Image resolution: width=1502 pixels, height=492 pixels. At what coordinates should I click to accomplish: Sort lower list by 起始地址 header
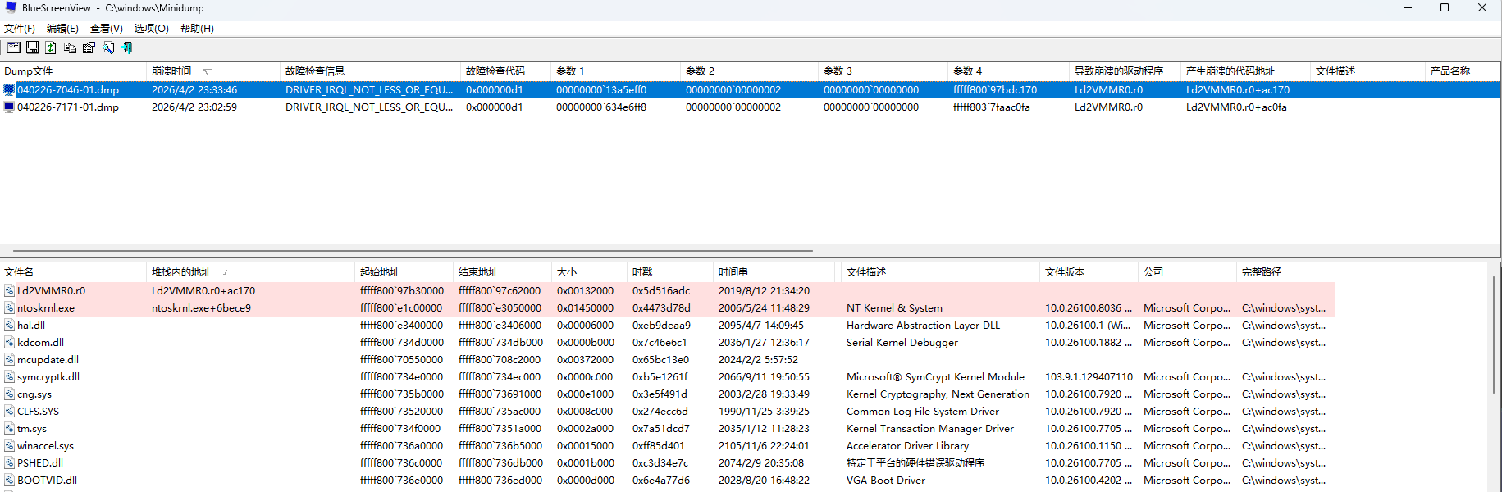[404, 272]
